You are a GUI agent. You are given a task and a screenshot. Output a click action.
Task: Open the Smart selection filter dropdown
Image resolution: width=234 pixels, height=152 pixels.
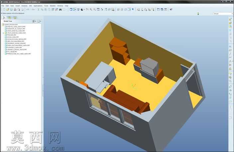223,14
